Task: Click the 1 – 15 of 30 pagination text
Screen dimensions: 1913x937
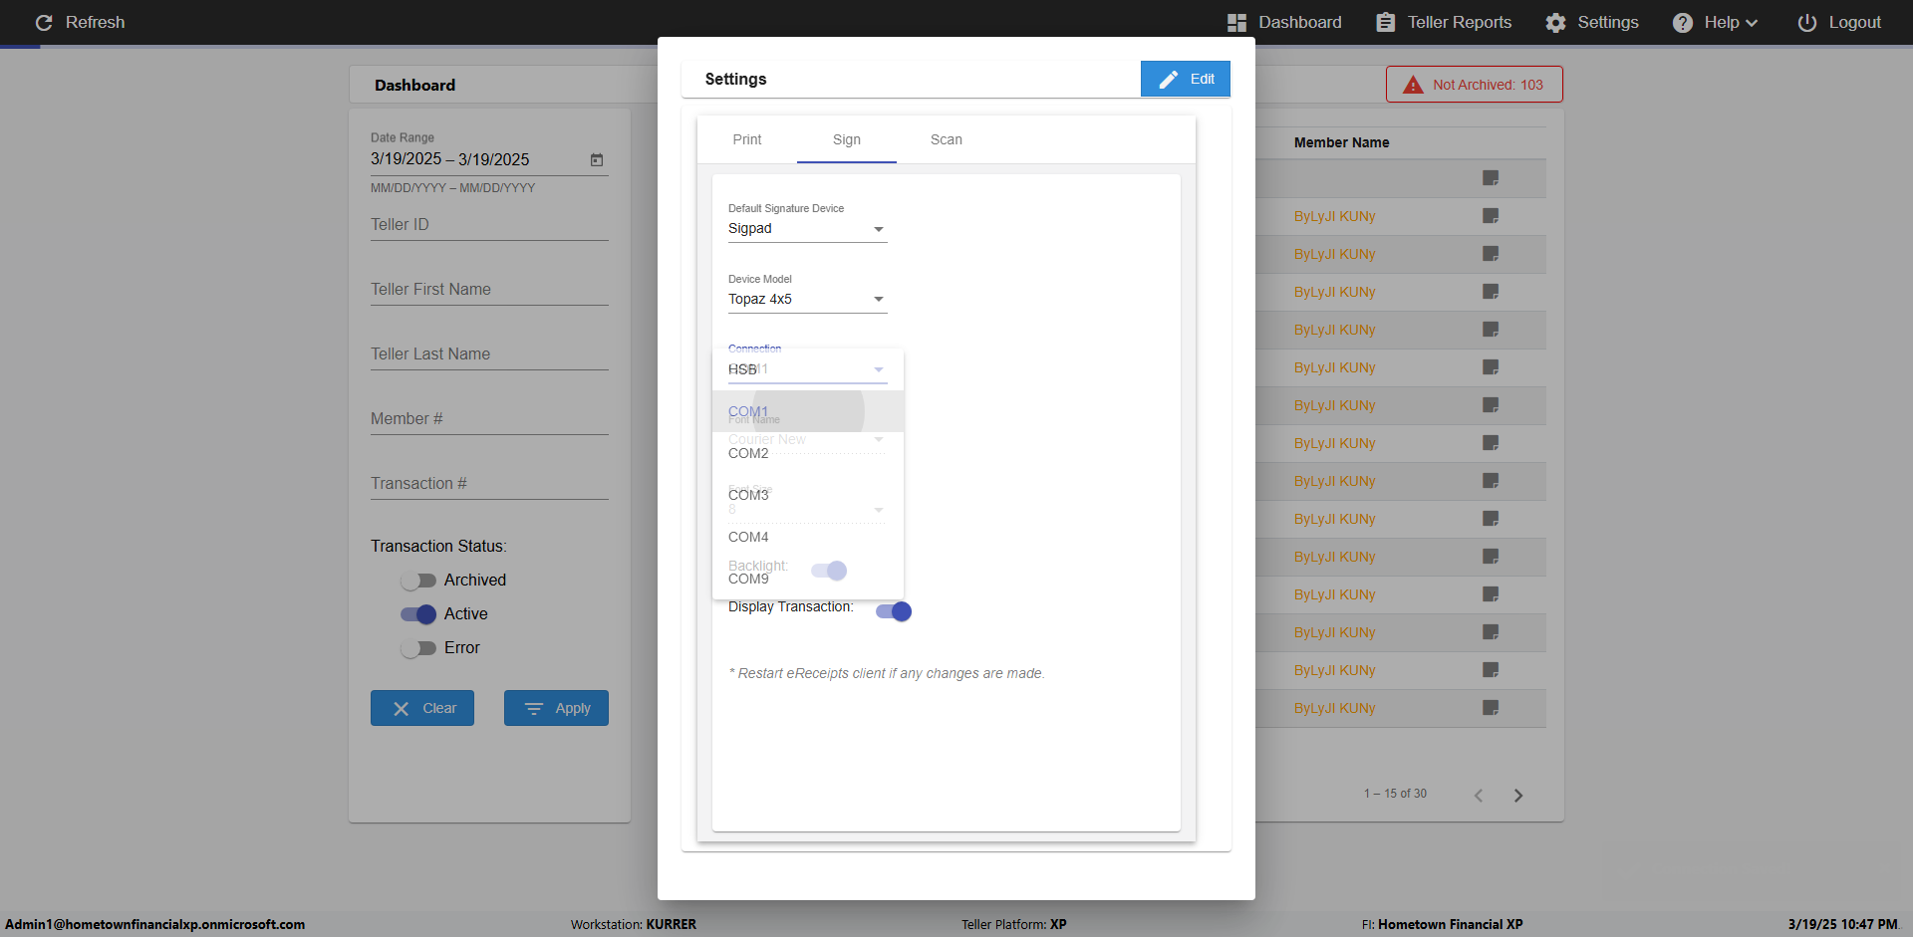Action: tap(1395, 794)
